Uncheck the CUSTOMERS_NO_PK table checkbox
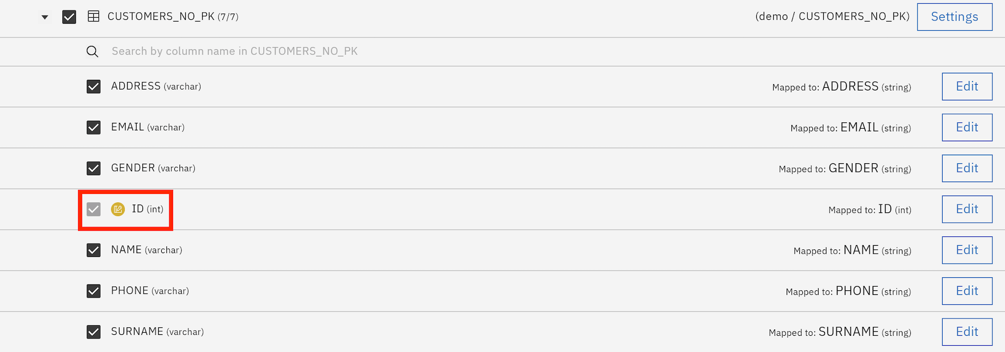The width and height of the screenshot is (1005, 352). 69,17
